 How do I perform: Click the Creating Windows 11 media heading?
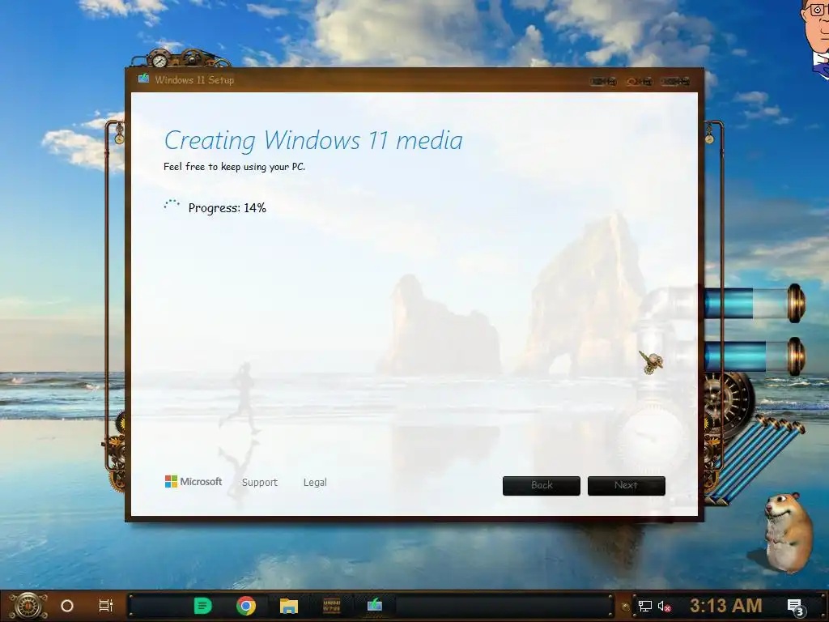pos(313,141)
